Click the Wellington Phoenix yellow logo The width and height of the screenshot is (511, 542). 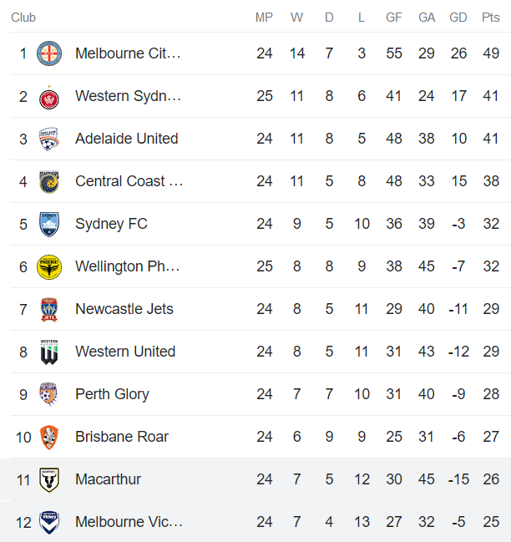point(49,266)
